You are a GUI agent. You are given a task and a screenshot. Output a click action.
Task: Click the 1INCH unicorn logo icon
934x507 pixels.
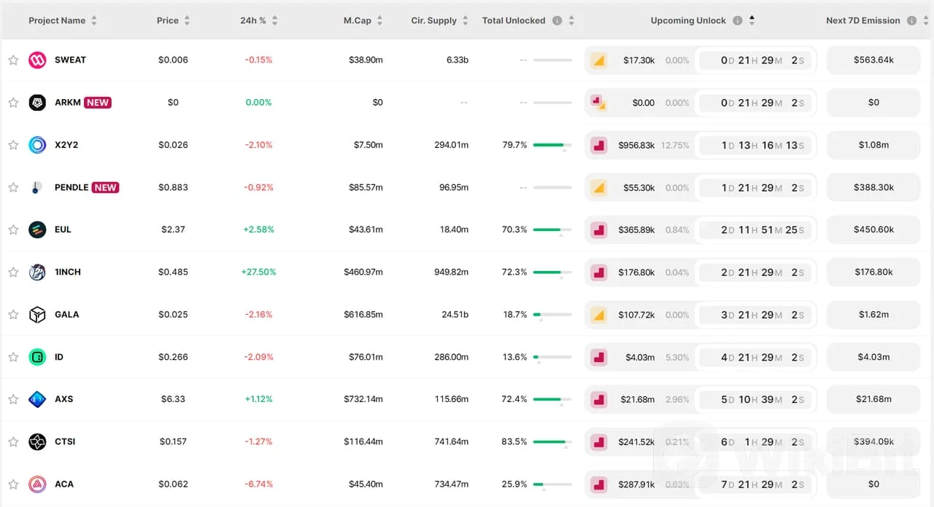tap(37, 272)
